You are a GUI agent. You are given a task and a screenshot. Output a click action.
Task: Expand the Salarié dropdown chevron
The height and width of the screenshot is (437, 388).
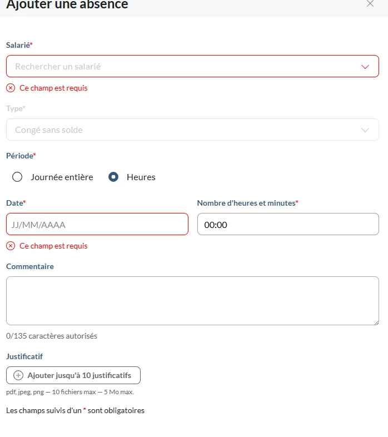[365, 67]
